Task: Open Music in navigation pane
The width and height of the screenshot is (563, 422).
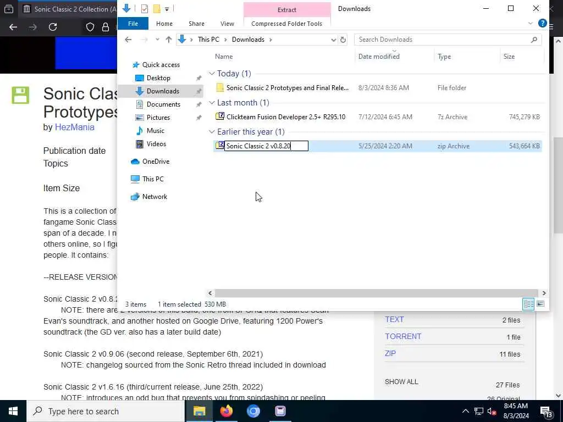Action: pyautogui.click(x=155, y=131)
